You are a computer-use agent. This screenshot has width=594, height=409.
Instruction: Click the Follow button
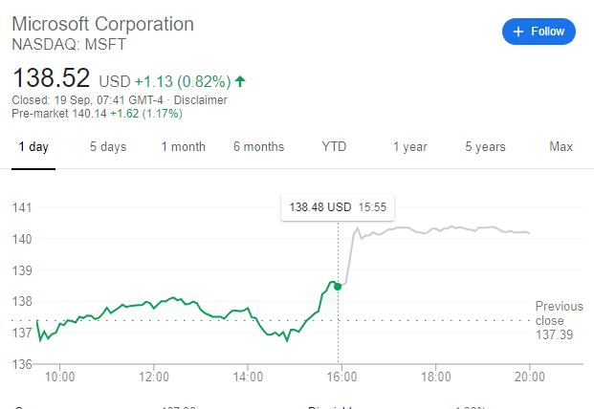pos(539,32)
